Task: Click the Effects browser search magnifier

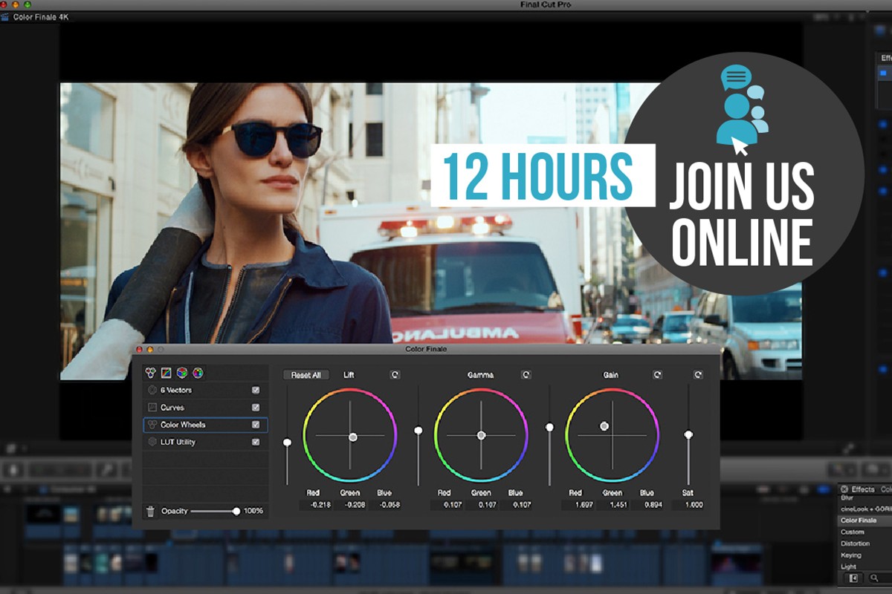Action: [x=874, y=578]
